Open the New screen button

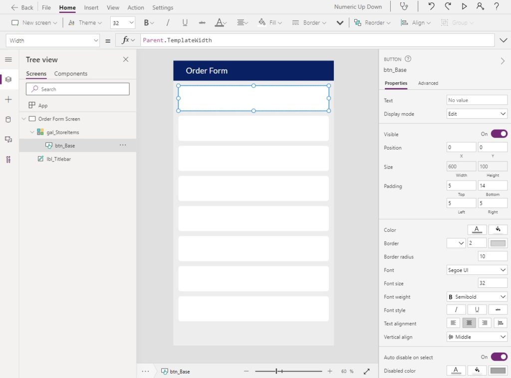[x=34, y=22]
